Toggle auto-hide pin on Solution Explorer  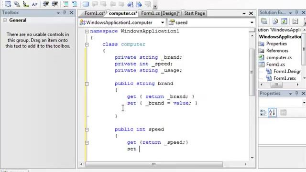pyautogui.click(x=296, y=12)
